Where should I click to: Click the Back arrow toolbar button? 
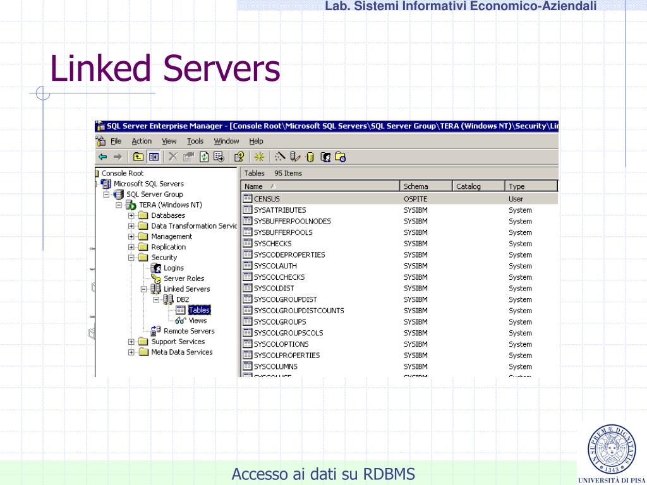(x=103, y=157)
